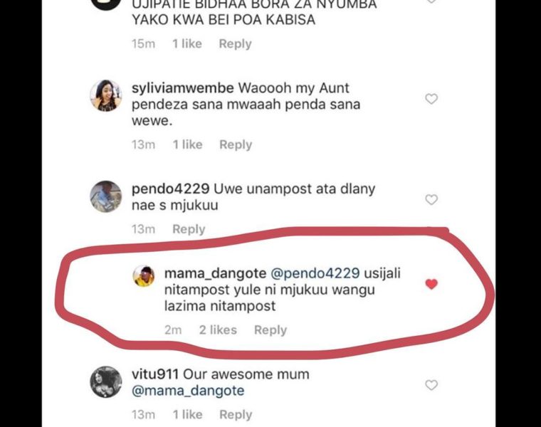Viewport: 541px width, 427px height.
Task: Tap the heart on pendo4229's comment
Action: [x=431, y=200]
